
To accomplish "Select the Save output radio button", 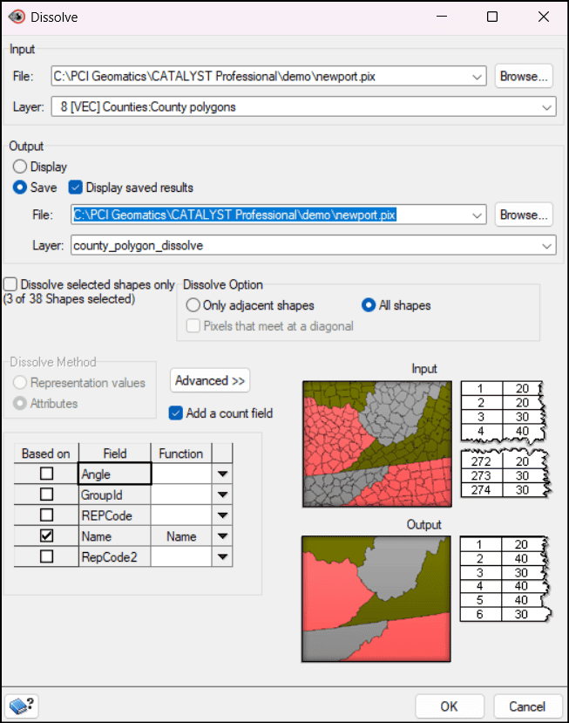I will click(x=20, y=188).
